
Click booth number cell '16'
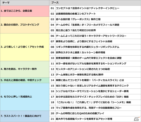click(x=52, y=91)
